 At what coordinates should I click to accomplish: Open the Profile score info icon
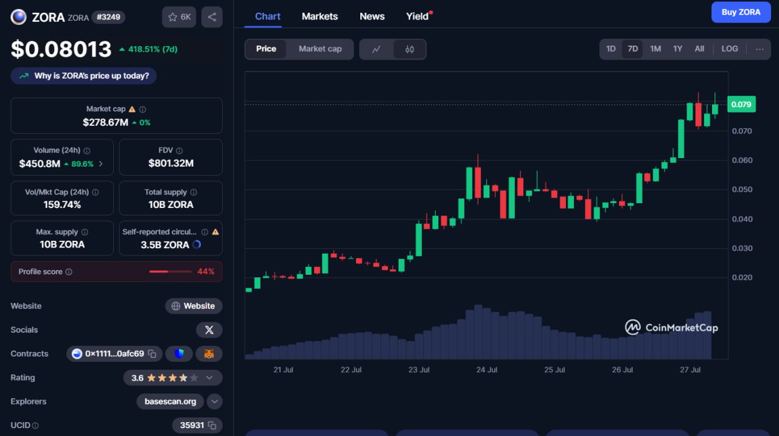pyautogui.click(x=69, y=272)
